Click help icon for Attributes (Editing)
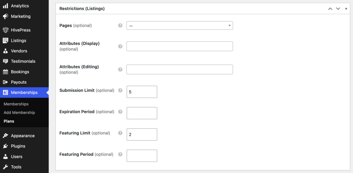 point(120,69)
